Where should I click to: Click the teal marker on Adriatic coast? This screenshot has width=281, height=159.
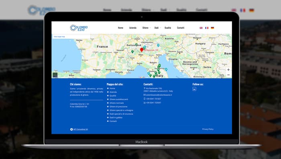166,69
